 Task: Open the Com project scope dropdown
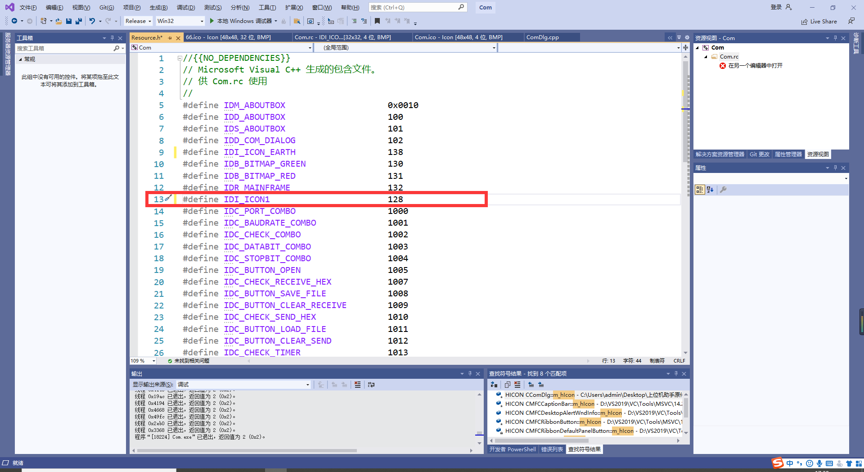click(x=221, y=47)
